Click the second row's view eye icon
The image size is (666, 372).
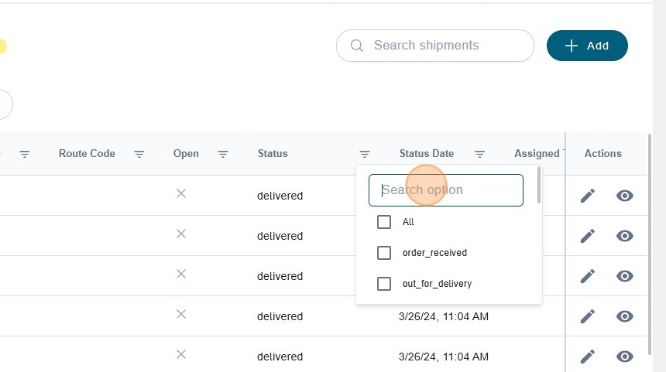pyautogui.click(x=625, y=236)
